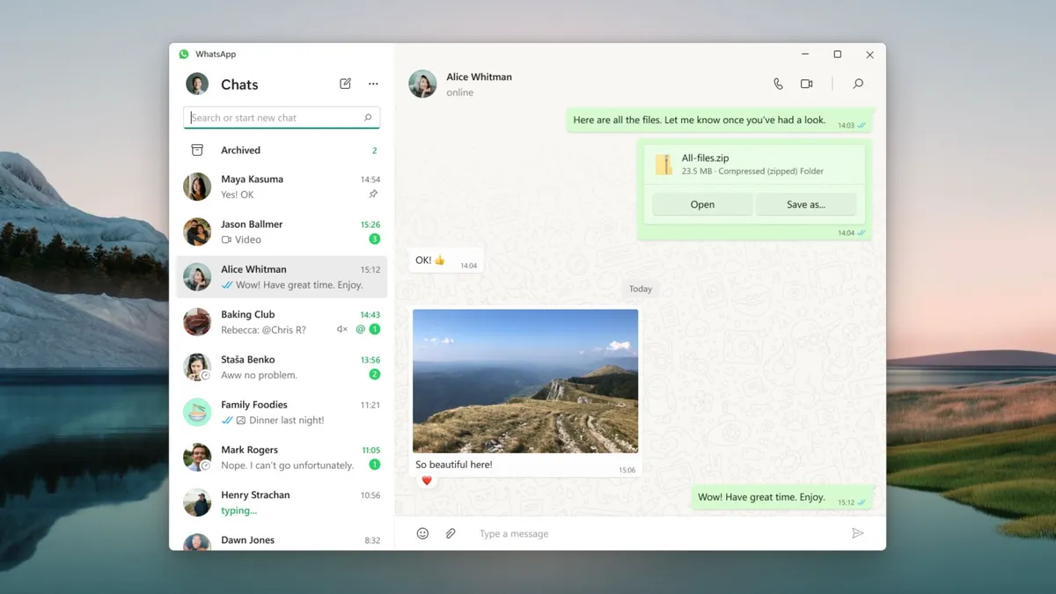Open the All-files.zip attachment
The height and width of the screenshot is (594, 1056).
click(702, 204)
